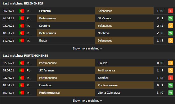Image resolution: width=175 pixels, height=104 pixels.
Task: Click Portugal flag on 30.04.21 row
Action: click(21, 11)
